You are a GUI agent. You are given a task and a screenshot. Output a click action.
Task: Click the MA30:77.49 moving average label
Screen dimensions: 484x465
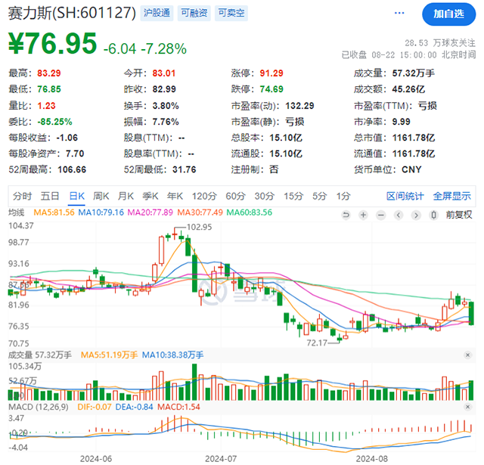click(x=200, y=212)
